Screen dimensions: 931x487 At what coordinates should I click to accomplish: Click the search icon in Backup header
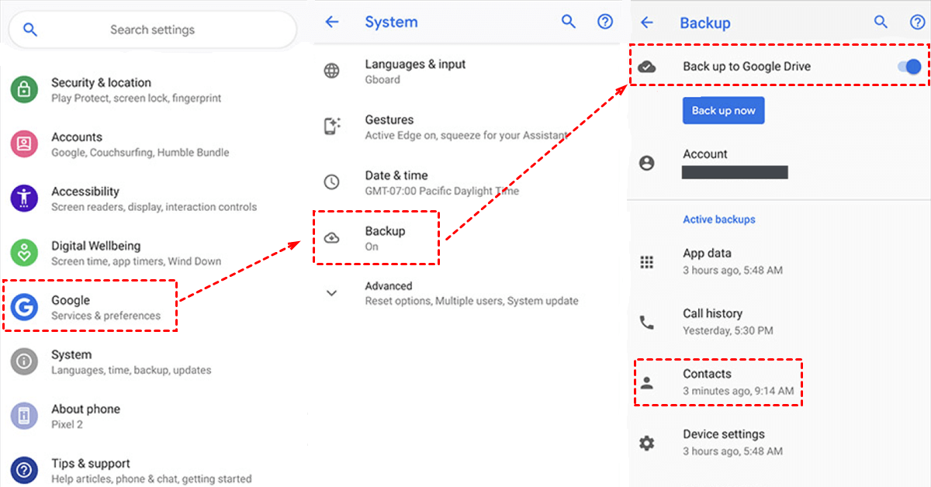[x=881, y=22]
